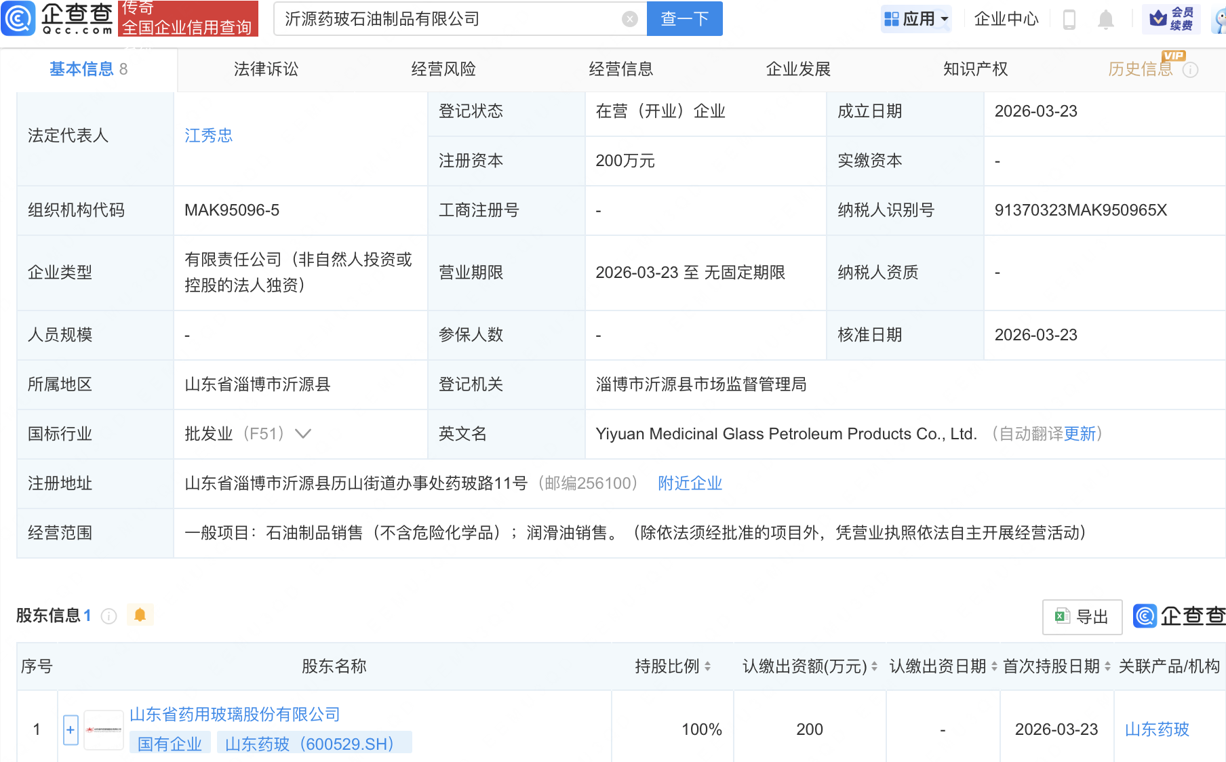Expand the shareholder row with the plus button
The height and width of the screenshot is (762, 1226).
70,729
